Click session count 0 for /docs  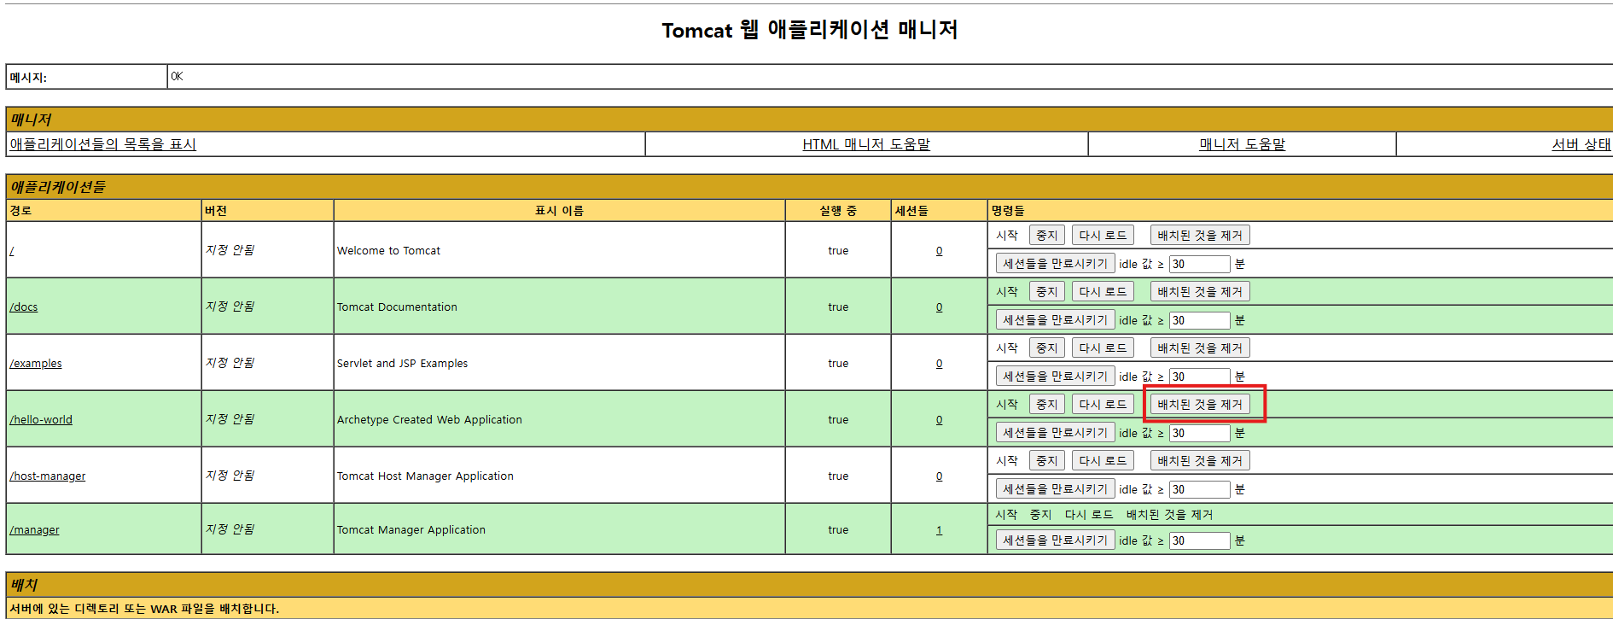pos(939,307)
